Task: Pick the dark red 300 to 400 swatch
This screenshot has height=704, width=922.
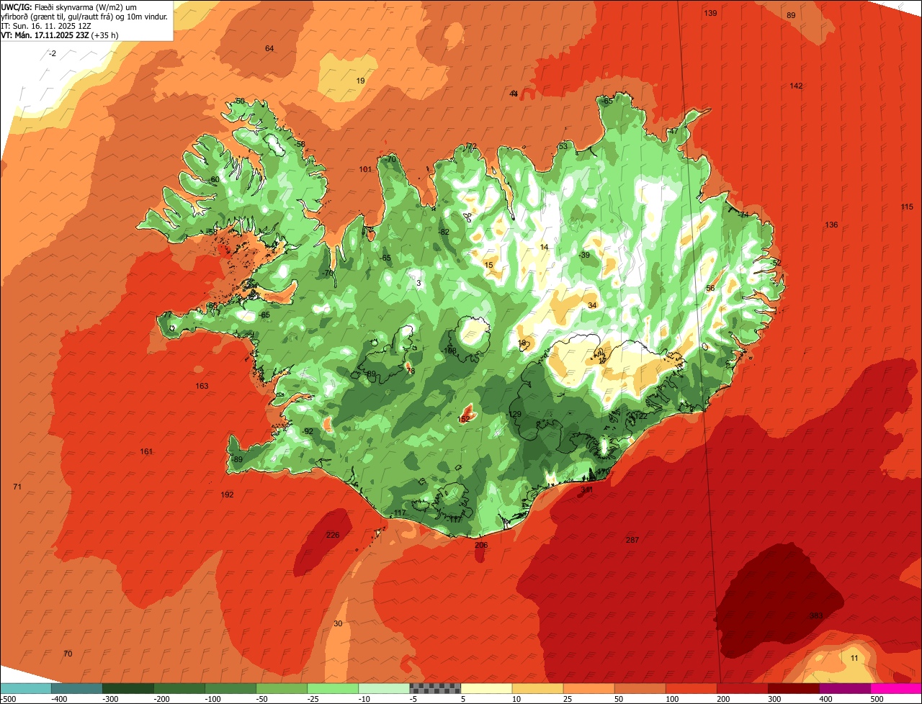Action: pyautogui.click(x=793, y=687)
